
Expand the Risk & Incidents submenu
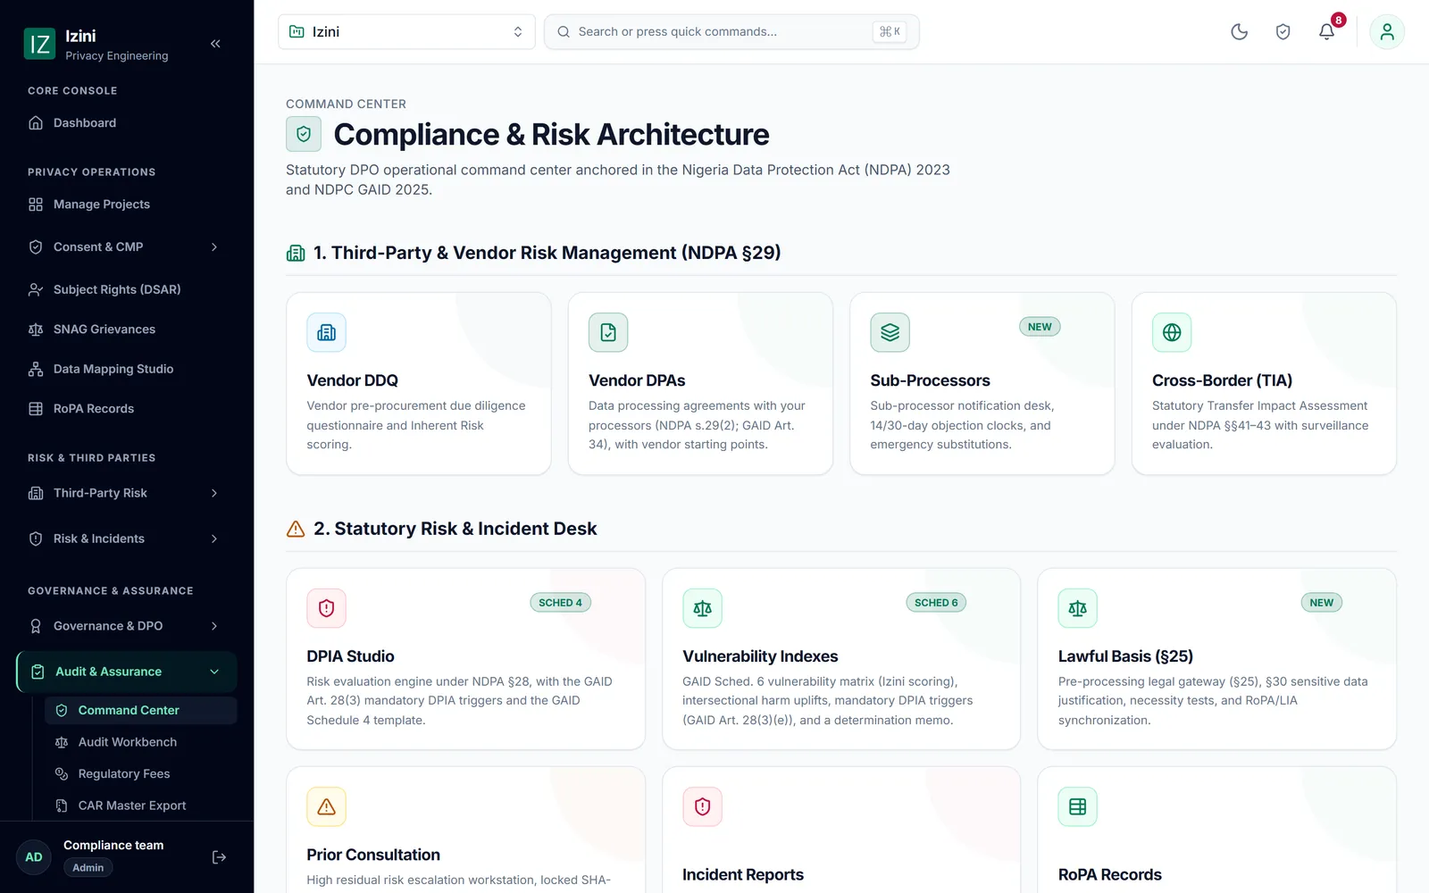tap(127, 538)
